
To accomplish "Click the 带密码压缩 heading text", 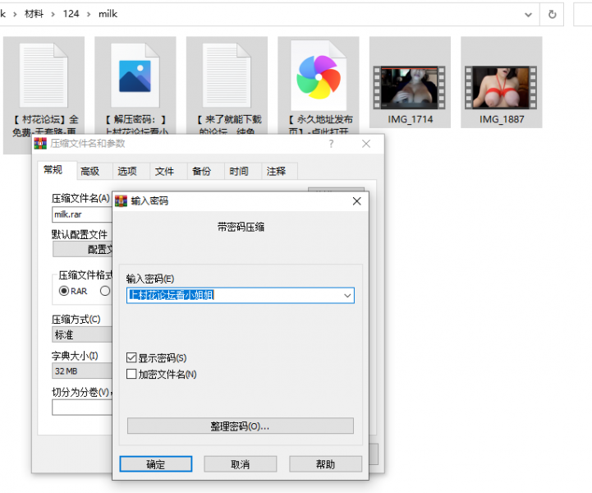I will click(x=241, y=227).
